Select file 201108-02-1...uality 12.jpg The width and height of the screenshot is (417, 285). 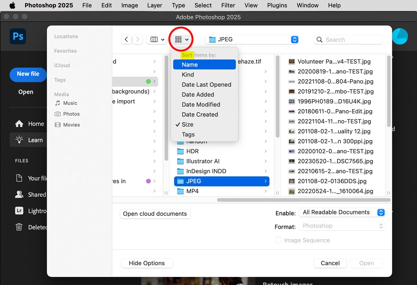[329, 131]
